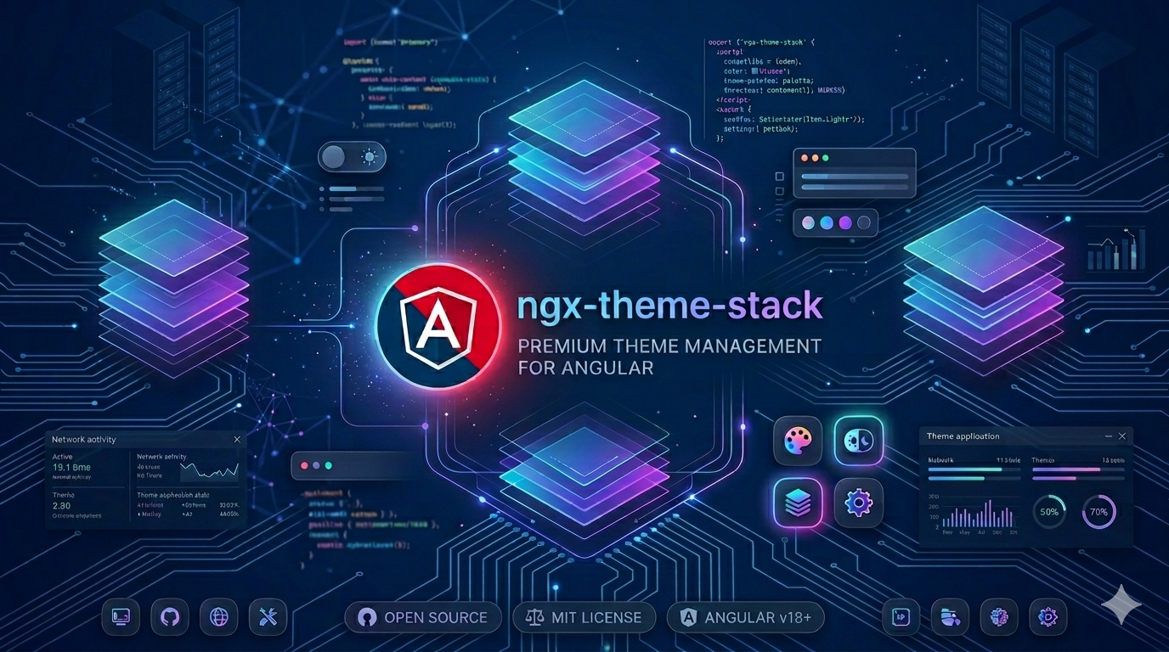This screenshot has height=652, width=1169.
Task: Click the ANGULAR v18+ badge
Action: [x=745, y=617]
